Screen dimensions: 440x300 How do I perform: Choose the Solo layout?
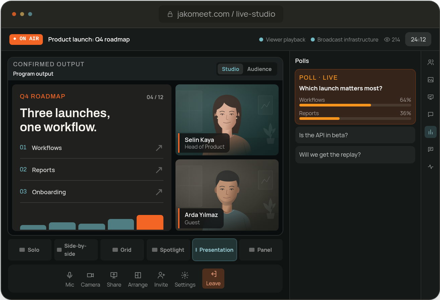pyautogui.click(x=30, y=250)
